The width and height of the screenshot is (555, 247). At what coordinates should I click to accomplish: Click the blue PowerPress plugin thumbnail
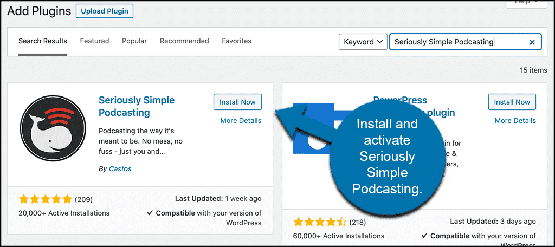(314, 128)
